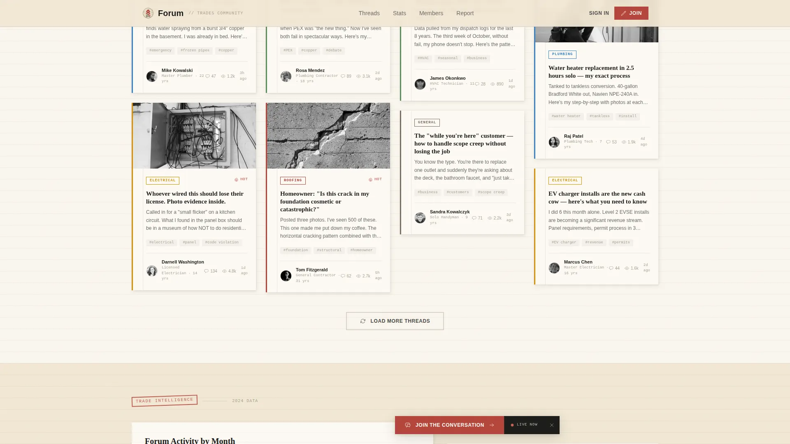Click the electrical panel photo thumbnail
The image size is (790, 444).
pyautogui.click(x=194, y=136)
